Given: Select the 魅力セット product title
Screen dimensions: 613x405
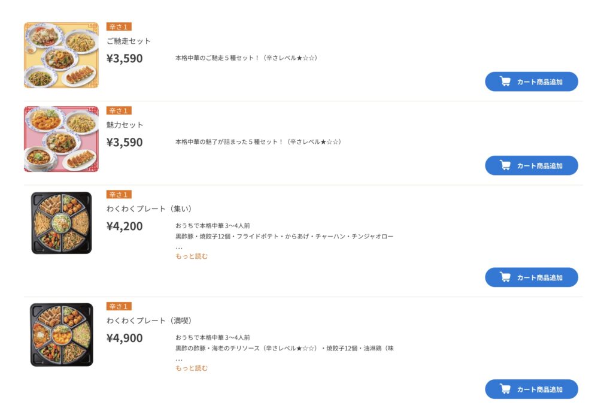Looking at the screenshot, I should click(x=125, y=125).
